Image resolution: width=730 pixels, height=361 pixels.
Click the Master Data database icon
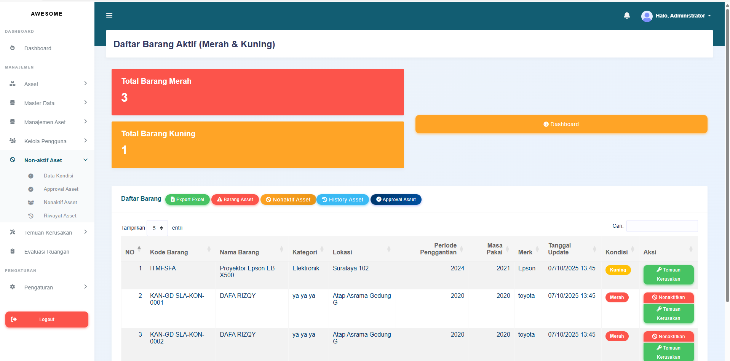tap(12, 102)
